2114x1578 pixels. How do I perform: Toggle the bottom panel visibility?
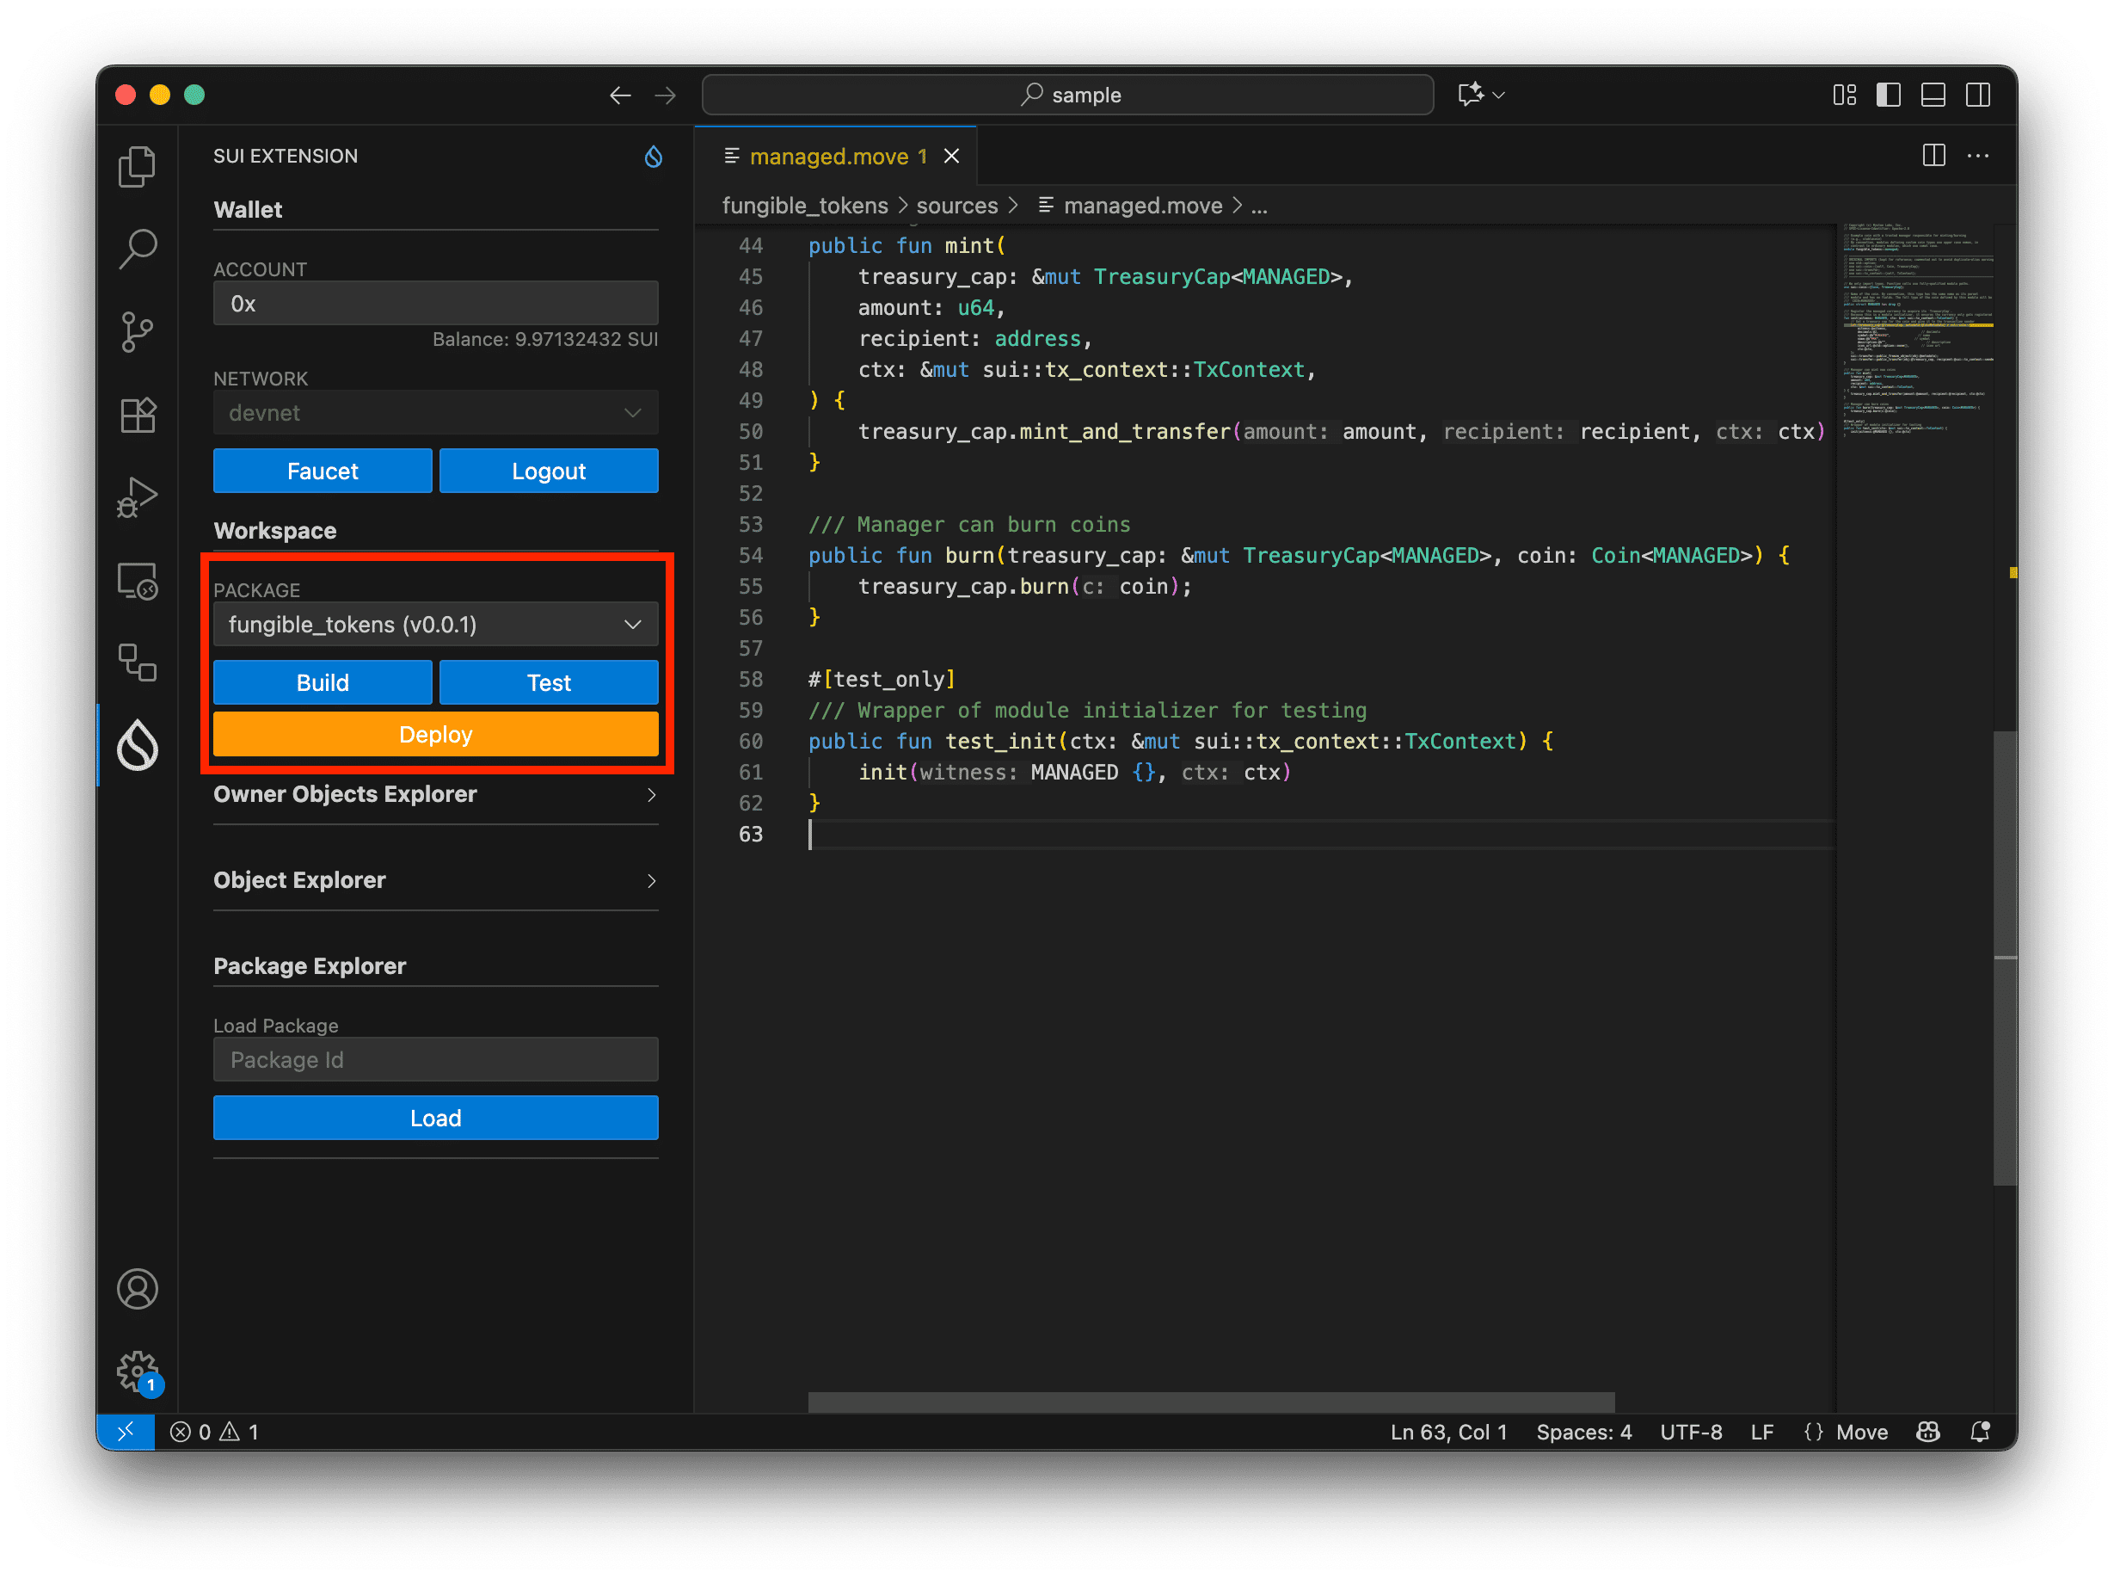pyautogui.click(x=1933, y=95)
